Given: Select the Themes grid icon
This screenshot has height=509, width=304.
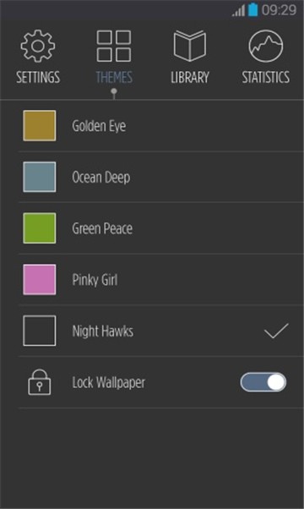Looking at the screenshot, I should (x=114, y=46).
